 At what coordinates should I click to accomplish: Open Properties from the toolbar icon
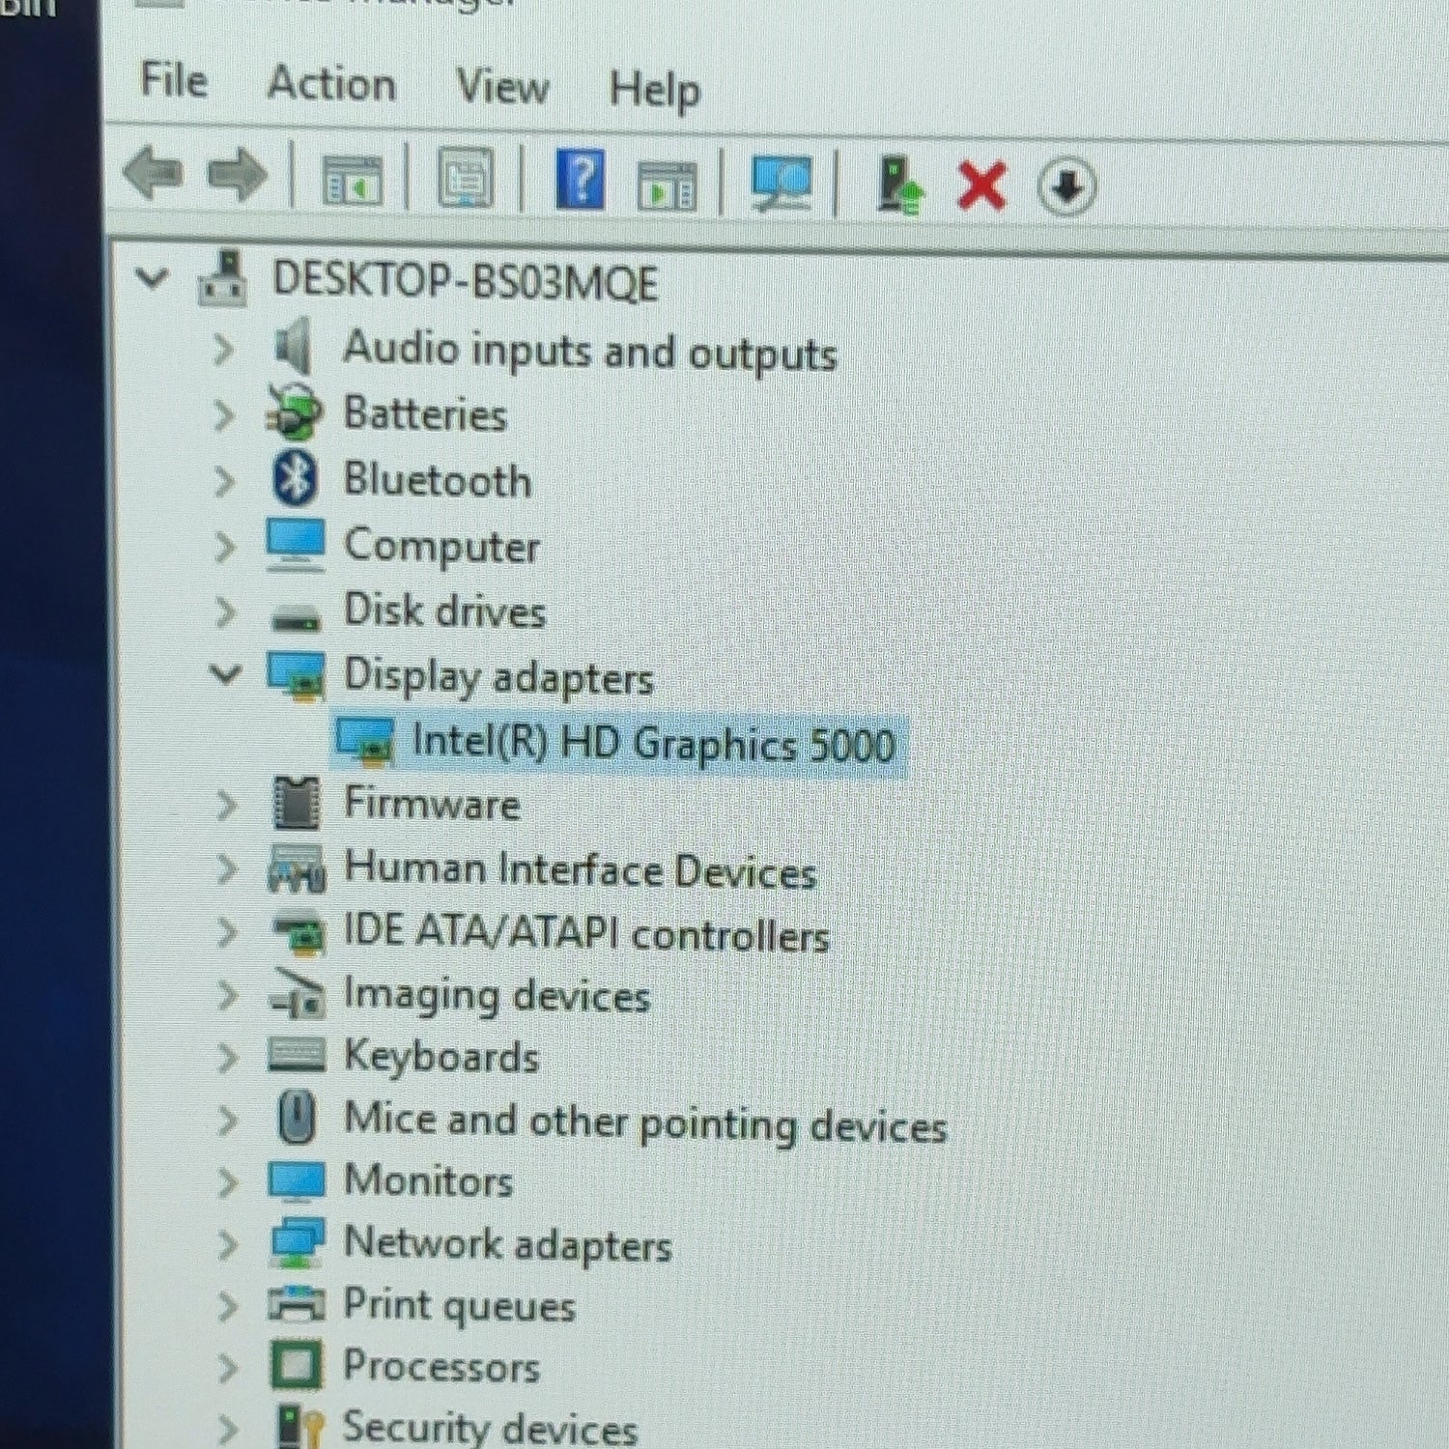466,178
